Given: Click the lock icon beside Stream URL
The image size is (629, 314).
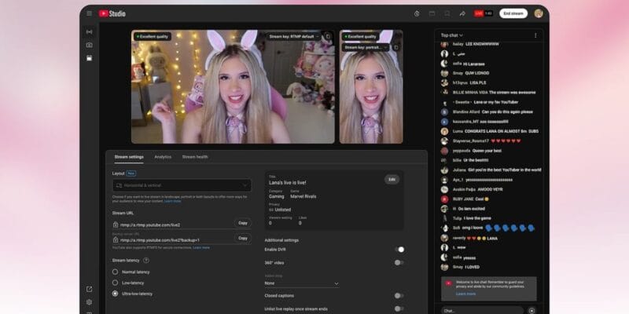Looking at the screenshot, I should click(116, 225).
